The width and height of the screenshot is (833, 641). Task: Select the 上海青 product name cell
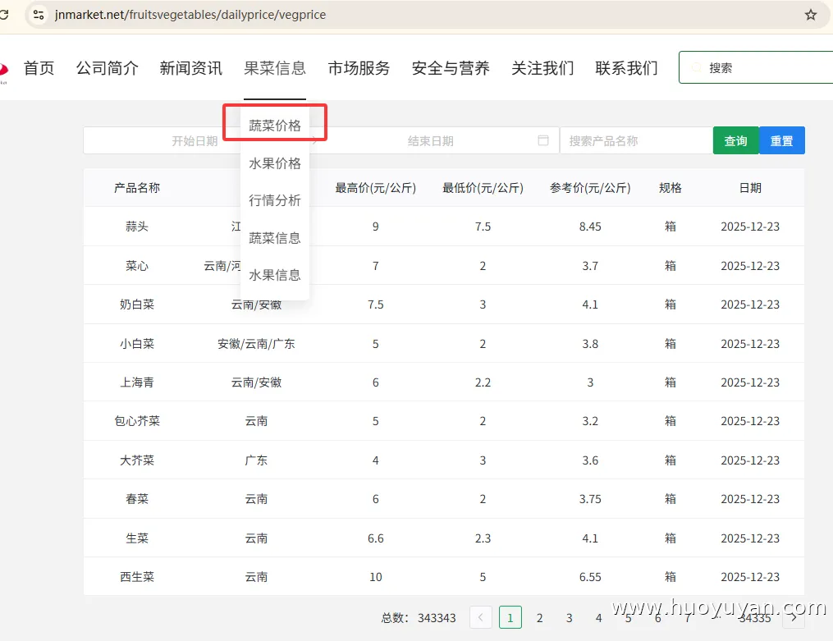point(137,382)
